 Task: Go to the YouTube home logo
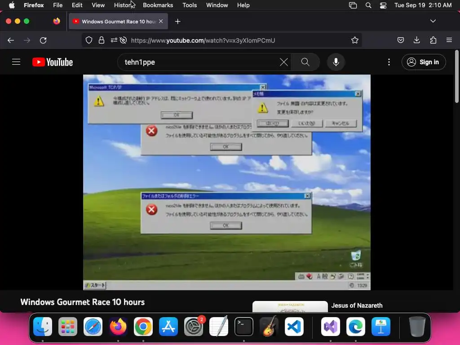click(53, 62)
